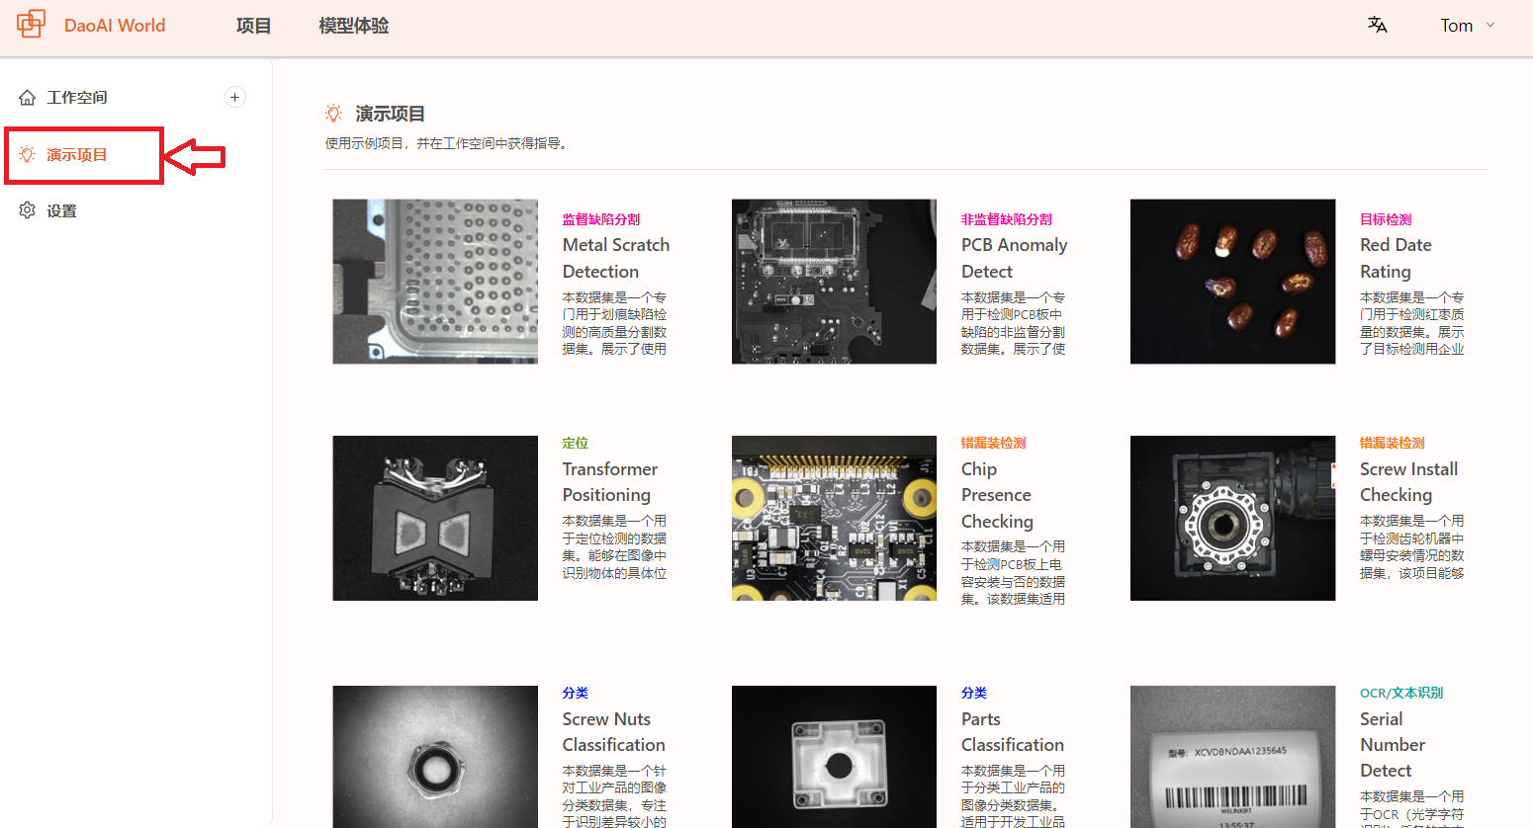The width and height of the screenshot is (1533, 828).
Task: Click the Parts Classification title
Action: pos(1013,732)
